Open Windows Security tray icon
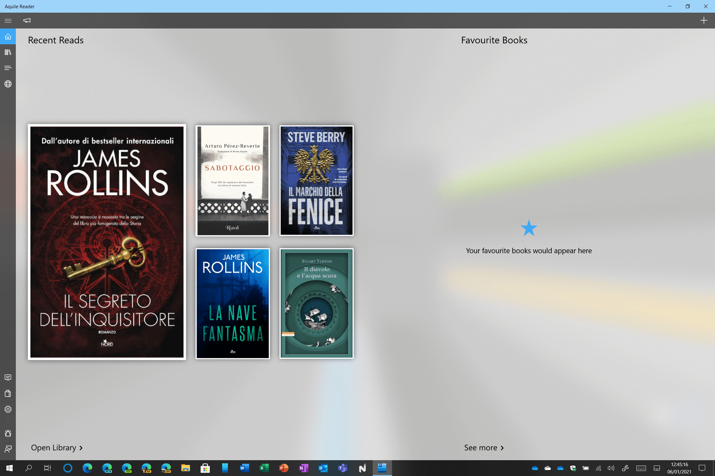Image resolution: width=715 pixels, height=476 pixels. tap(573, 468)
